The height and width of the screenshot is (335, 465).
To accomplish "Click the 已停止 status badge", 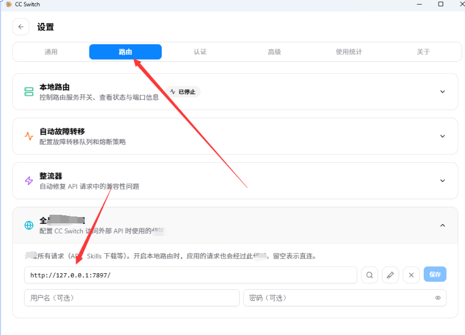I will [183, 92].
